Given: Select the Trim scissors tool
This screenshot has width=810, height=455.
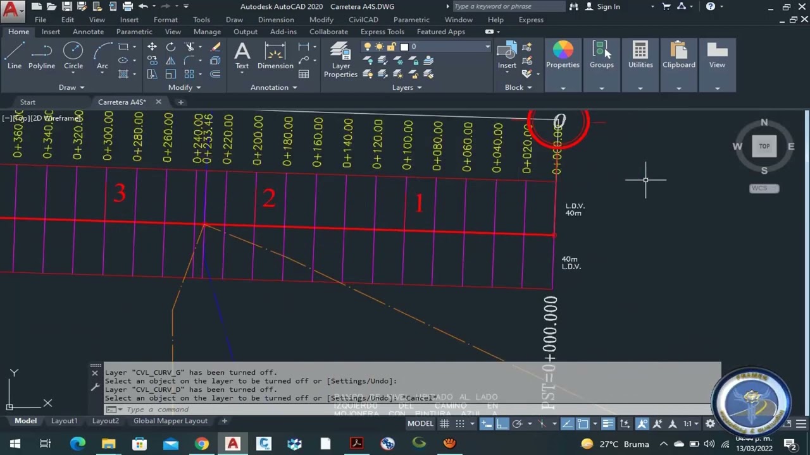Looking at the screenshot, I should click(x=189, y=47).
